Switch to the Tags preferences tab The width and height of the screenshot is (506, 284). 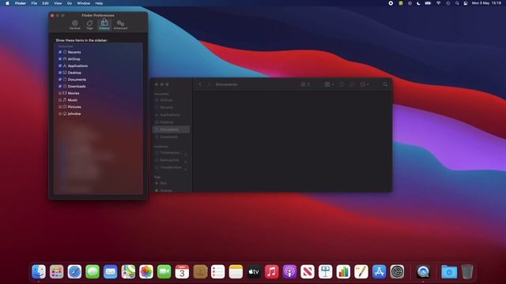pyautogui.click(x=89, y=24)
